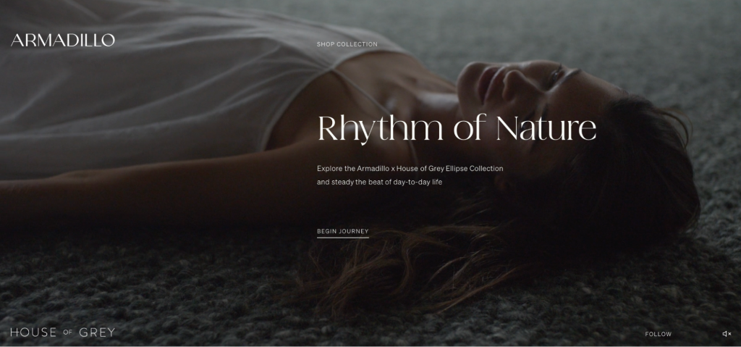Image resolution: width=741 pixels, height=347 pixels.
Task: Click the 'steady the beat' text line
Action: click(379, 182)
